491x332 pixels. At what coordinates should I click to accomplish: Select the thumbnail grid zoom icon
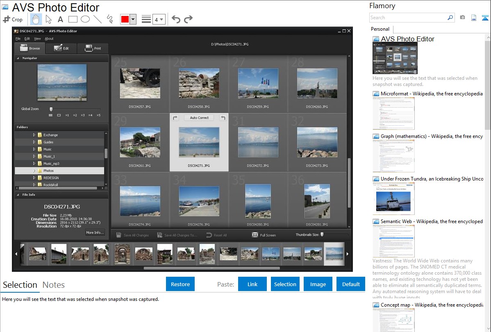point(51,115)
